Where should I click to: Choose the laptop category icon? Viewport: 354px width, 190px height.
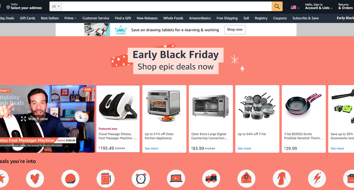176,179
